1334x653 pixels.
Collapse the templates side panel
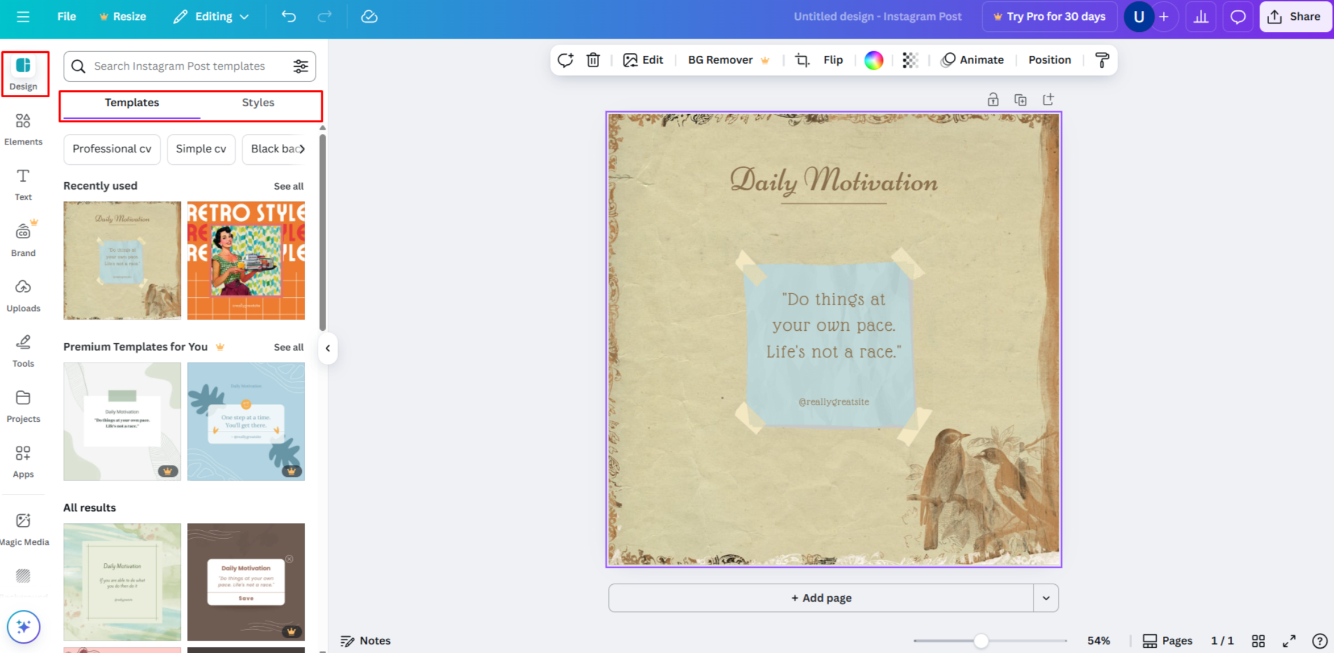[x=328, y=348]
